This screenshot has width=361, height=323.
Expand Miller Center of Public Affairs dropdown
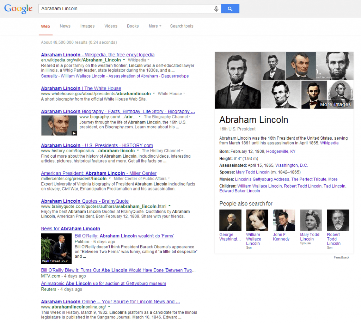[x=142, y=179]
